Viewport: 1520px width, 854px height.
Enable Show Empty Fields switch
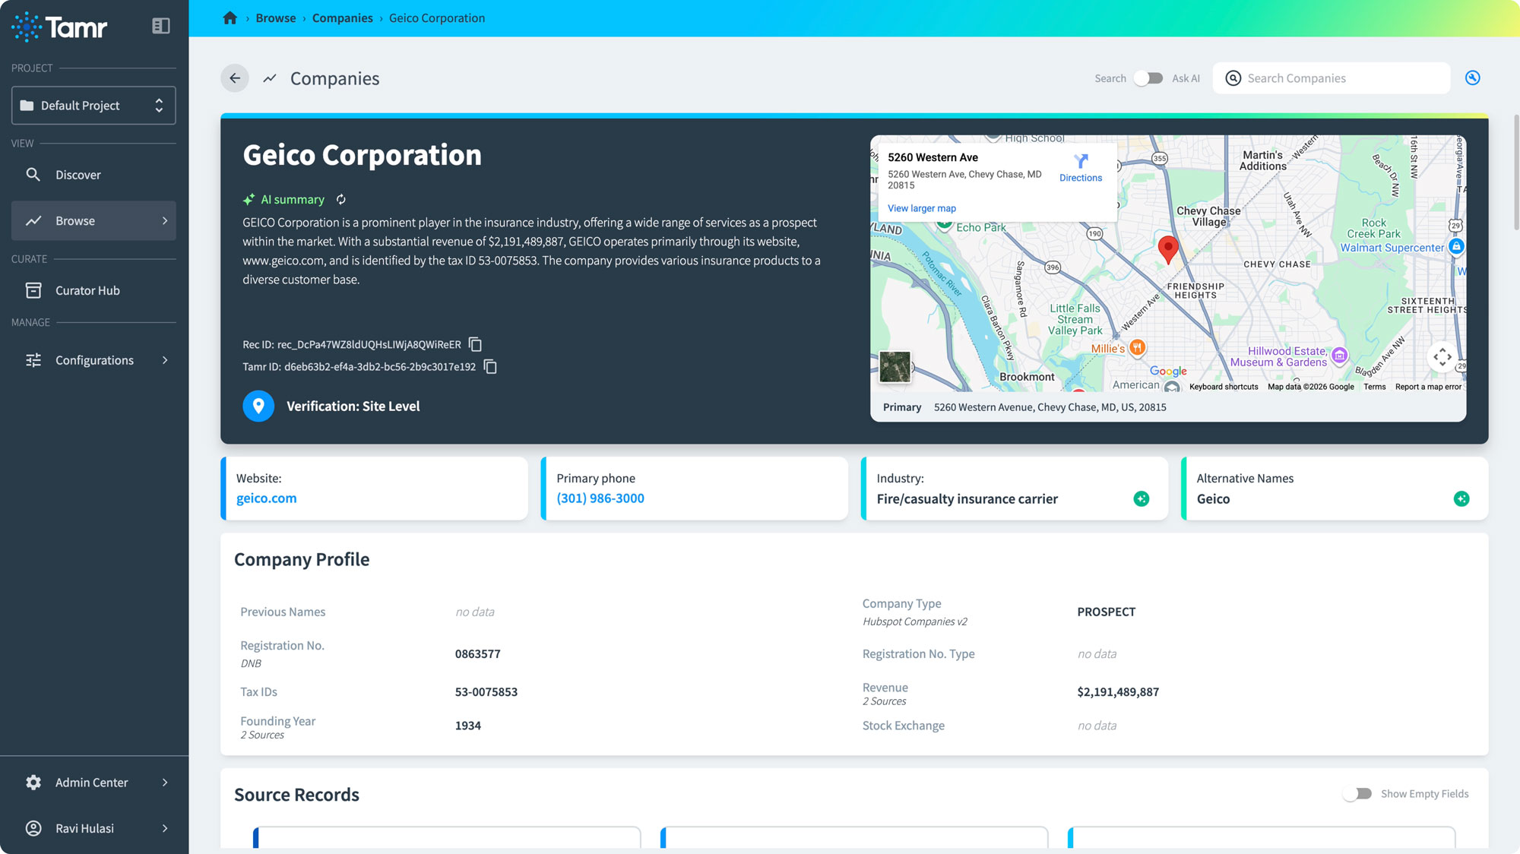coord(1357,794)
